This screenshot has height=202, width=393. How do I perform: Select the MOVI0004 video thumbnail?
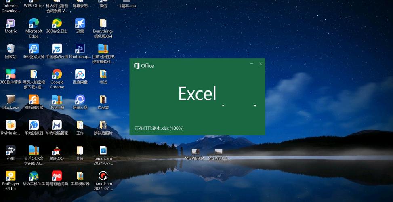[x=196, y=155]
